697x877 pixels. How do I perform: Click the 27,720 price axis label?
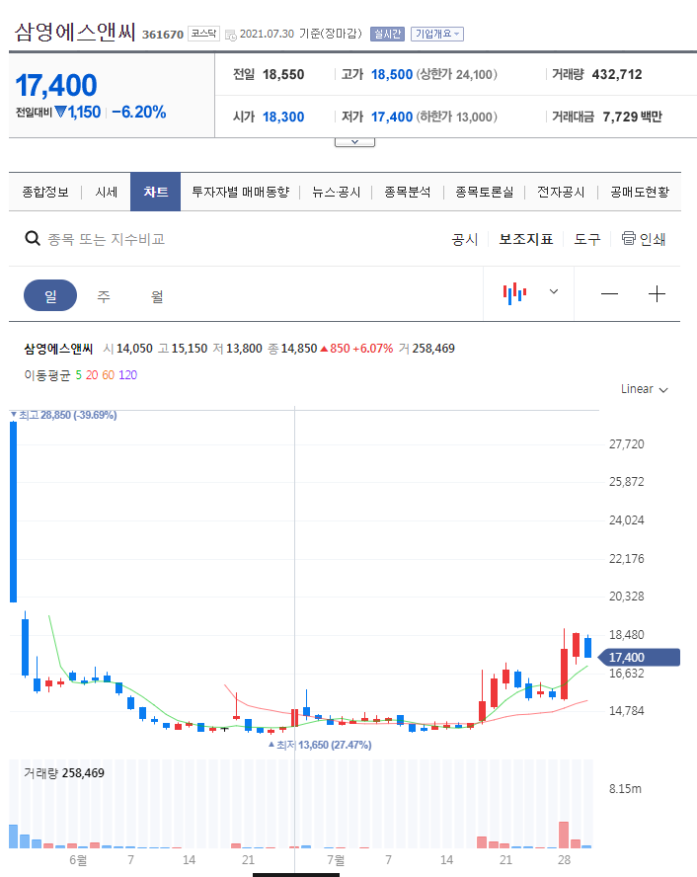(x=626, y=444)
